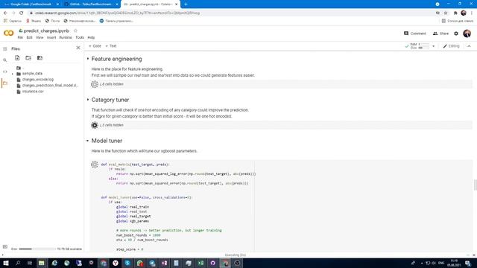Add a new Text cell
The image size is (477, 268).
[111, 46]
